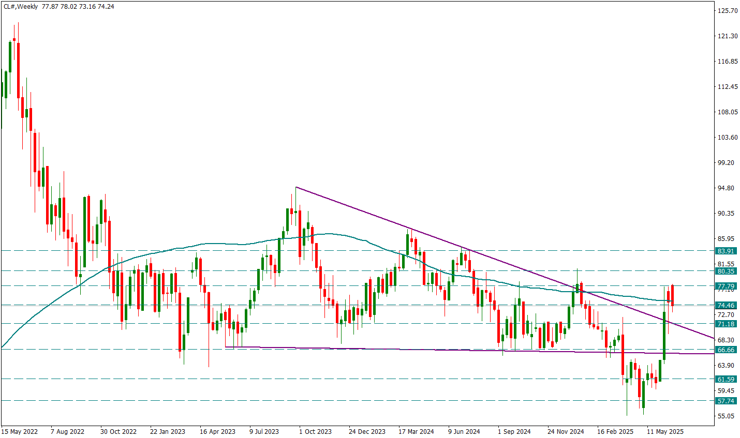
Task: Click the 17 Mar 2024 date label
Action: (x=416, y=431)
